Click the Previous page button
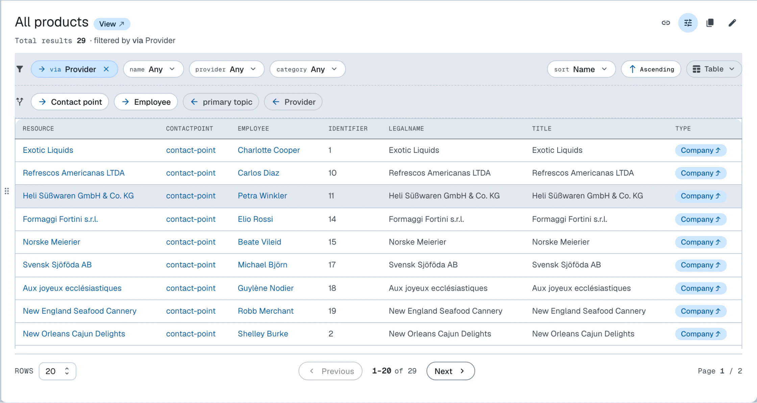The height and width of the screenshot is (403, 757). pos(331,371)
